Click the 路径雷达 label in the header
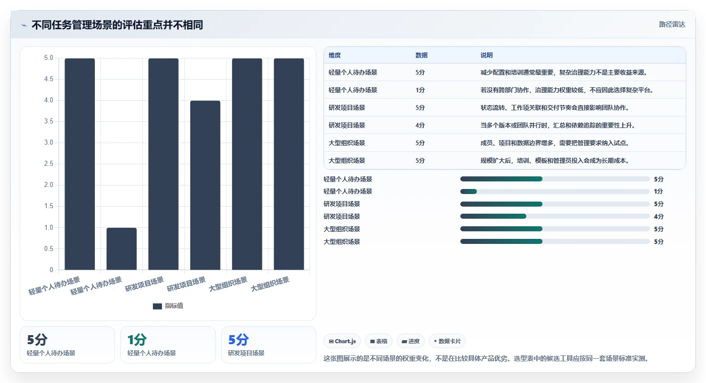 (x=672, y=24)
